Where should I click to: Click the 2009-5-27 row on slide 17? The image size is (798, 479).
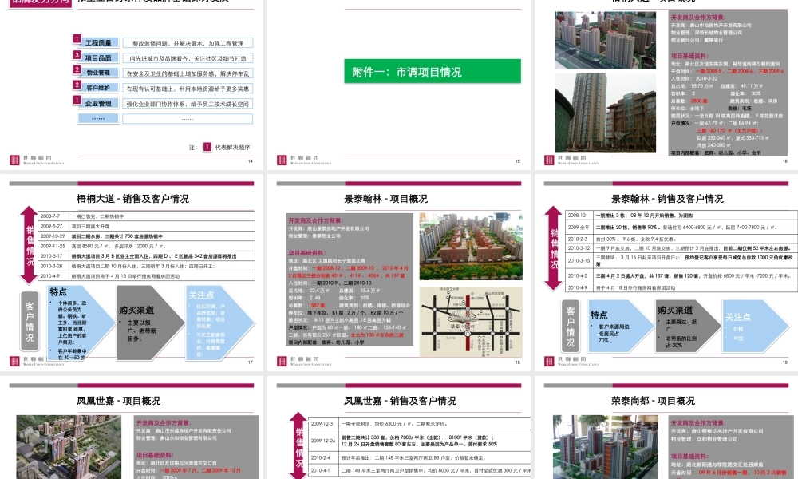147,226
